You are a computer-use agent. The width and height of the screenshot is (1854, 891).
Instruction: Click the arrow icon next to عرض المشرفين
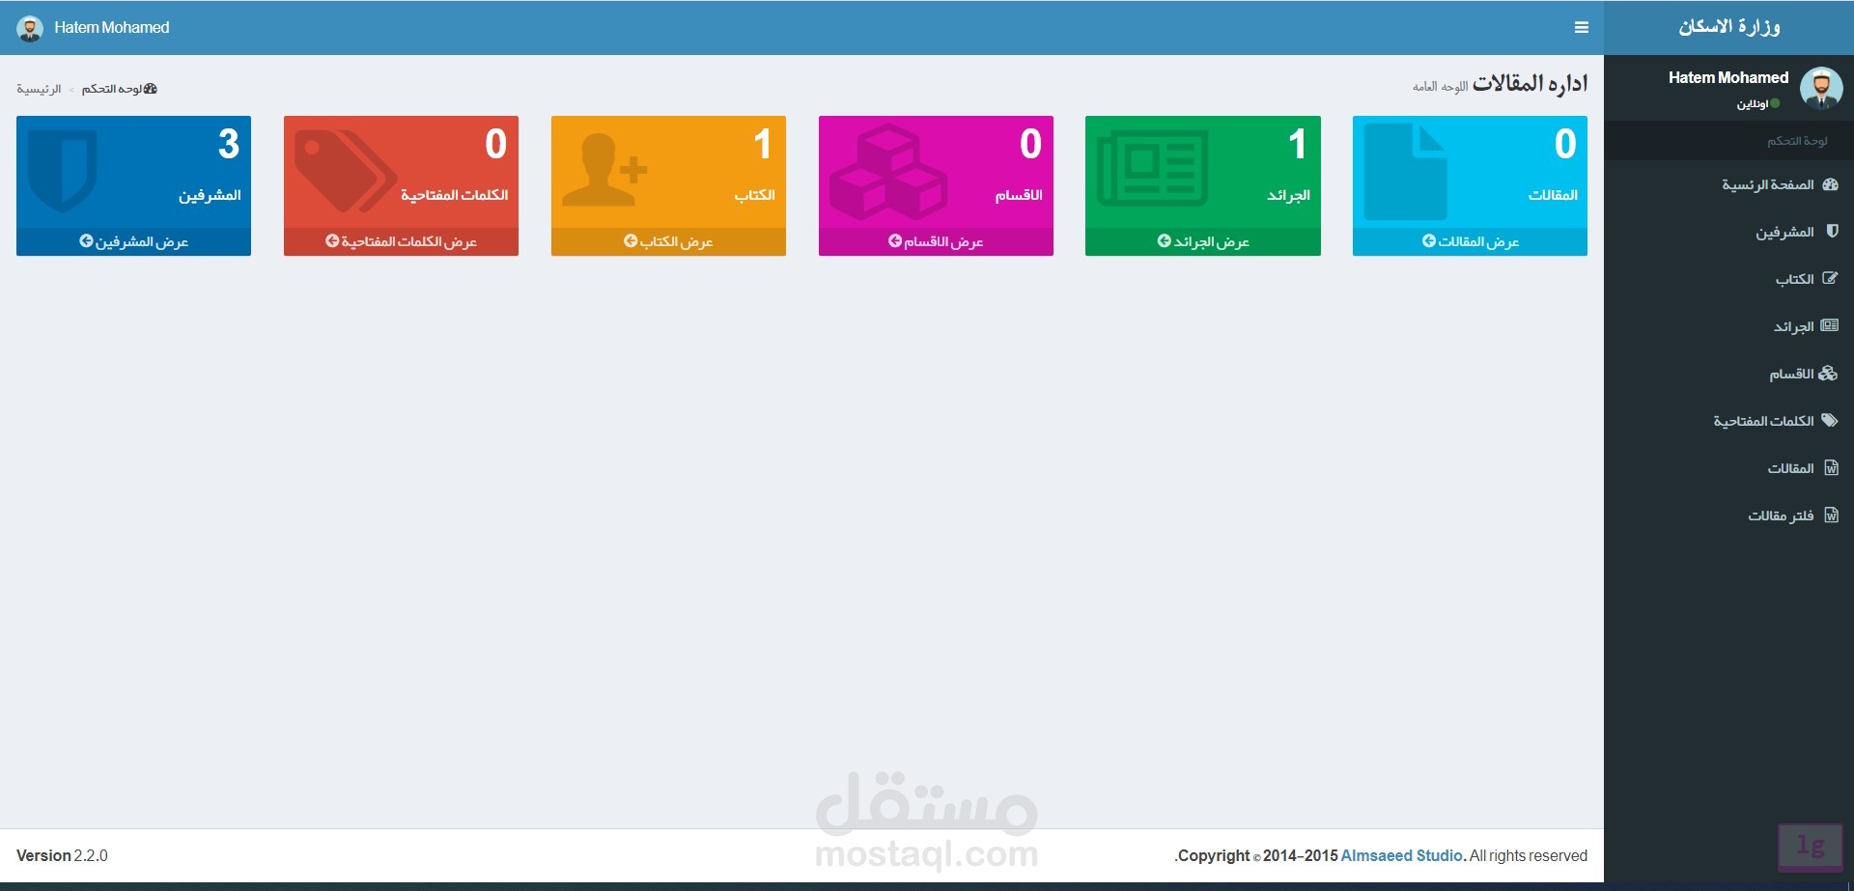pos(86,240)
